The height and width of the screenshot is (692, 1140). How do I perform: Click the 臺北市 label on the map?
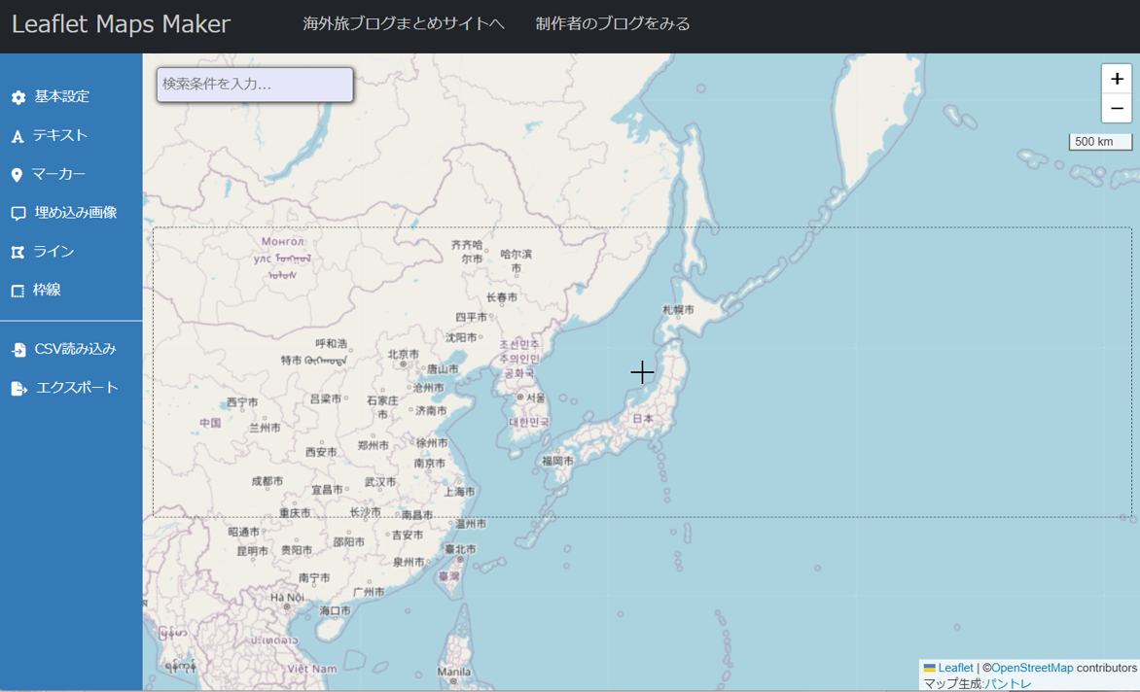tap(460, 550)
